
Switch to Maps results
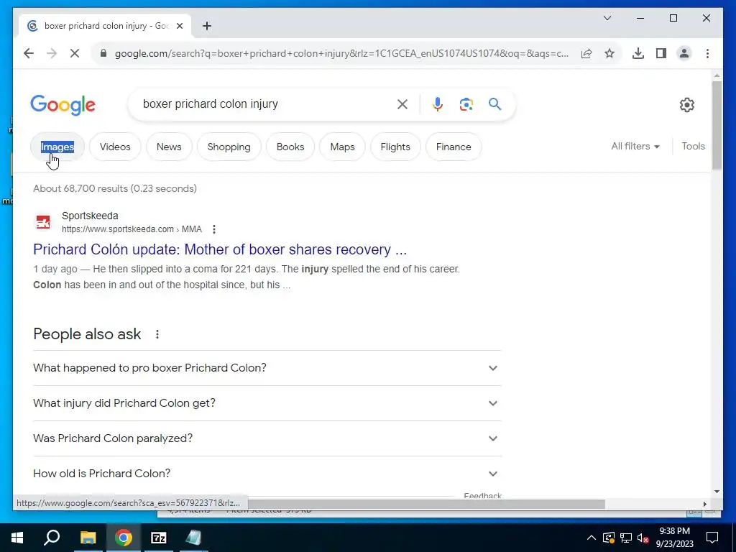click(x=342, y=147)
